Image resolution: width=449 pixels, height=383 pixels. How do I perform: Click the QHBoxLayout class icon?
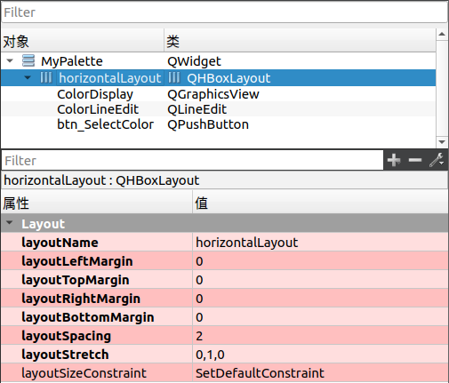(174, 77)
